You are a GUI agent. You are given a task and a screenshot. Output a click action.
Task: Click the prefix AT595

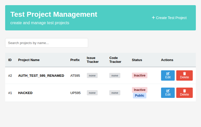(75, 76)
